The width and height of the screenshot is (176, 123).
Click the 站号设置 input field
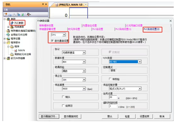click(x=113, y=97)
